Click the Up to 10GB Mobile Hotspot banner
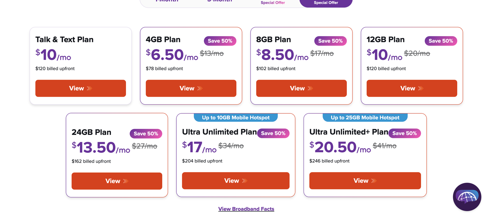 click(235, 118)
